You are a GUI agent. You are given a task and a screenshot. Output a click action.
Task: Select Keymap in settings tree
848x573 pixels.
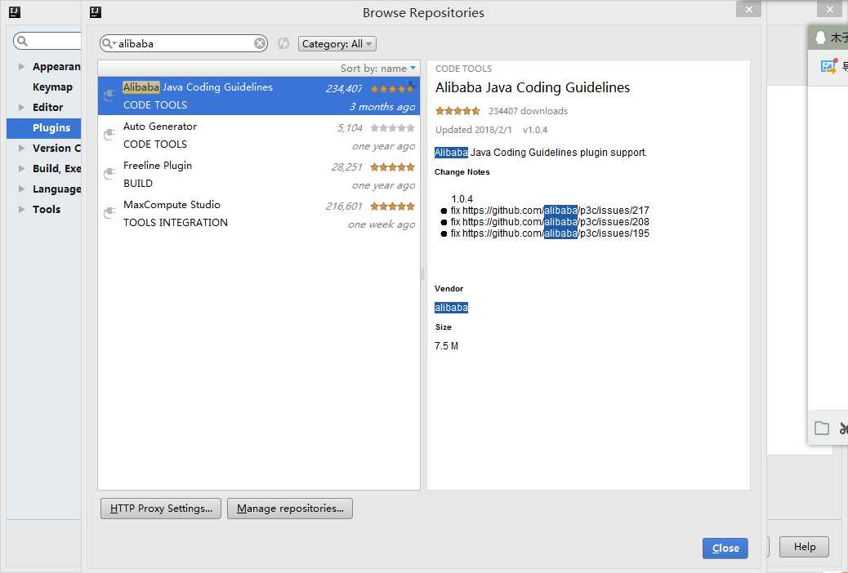tap(52, 87)
